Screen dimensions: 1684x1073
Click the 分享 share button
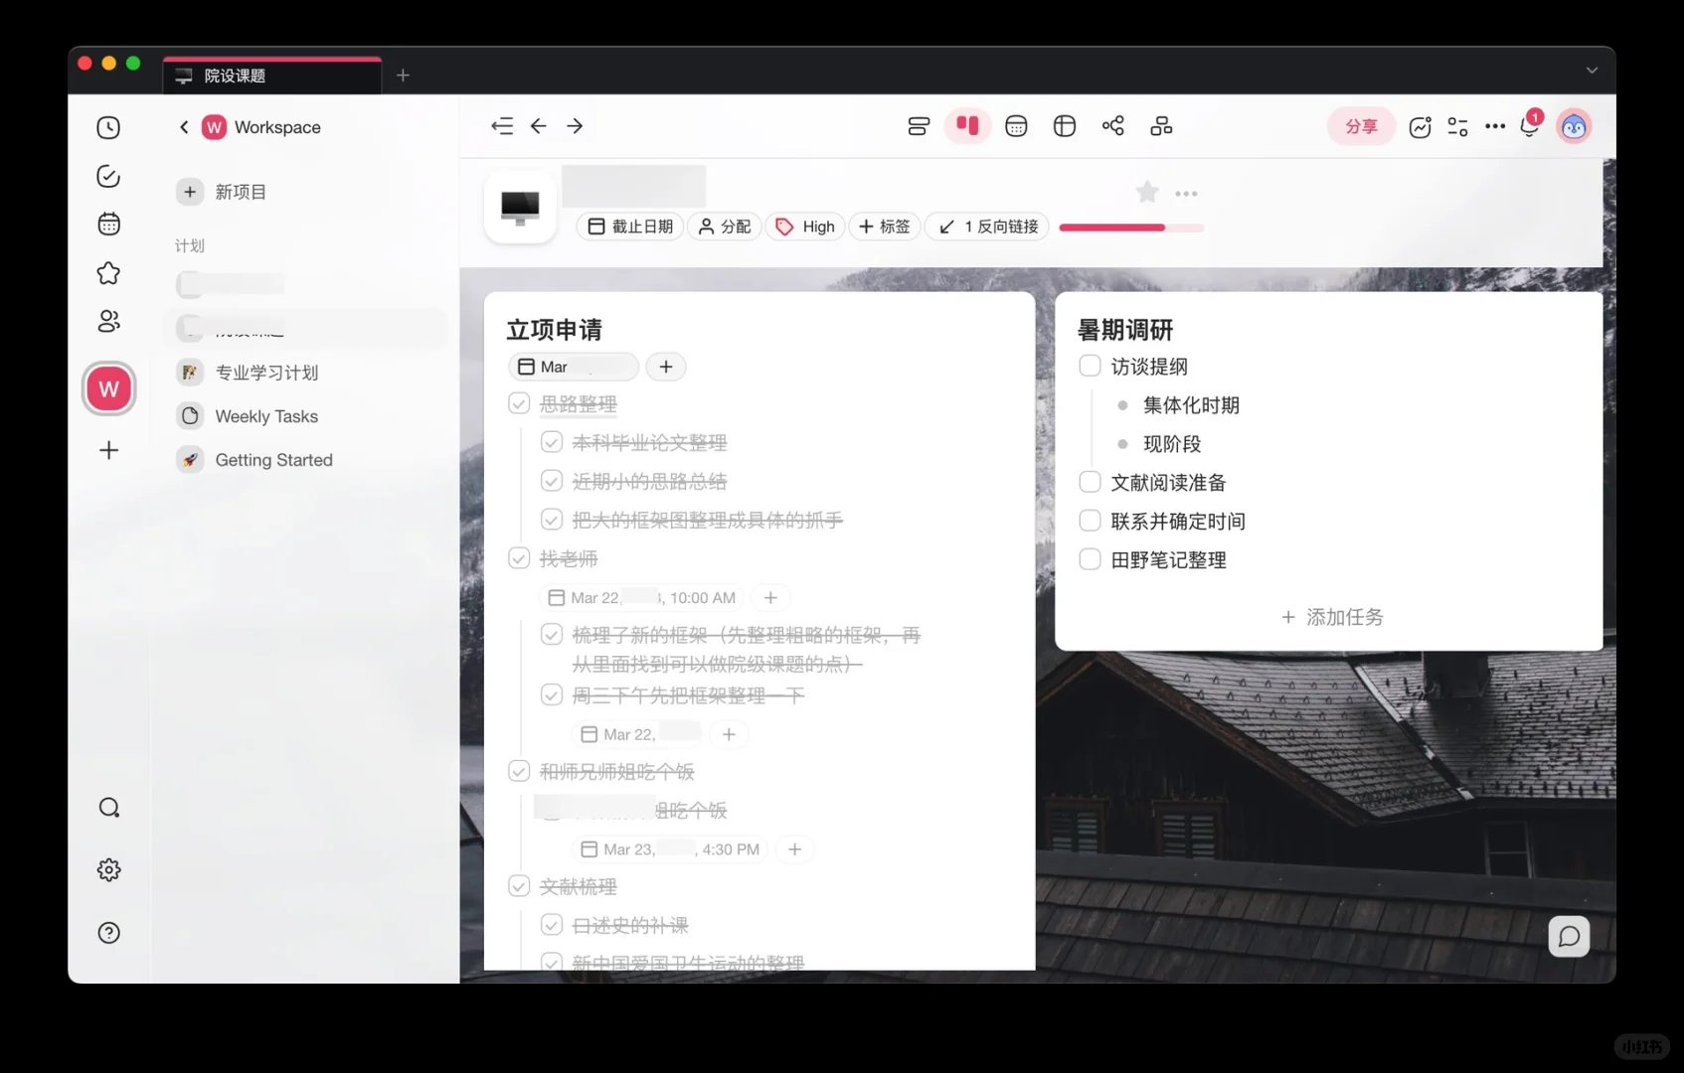1361,126
